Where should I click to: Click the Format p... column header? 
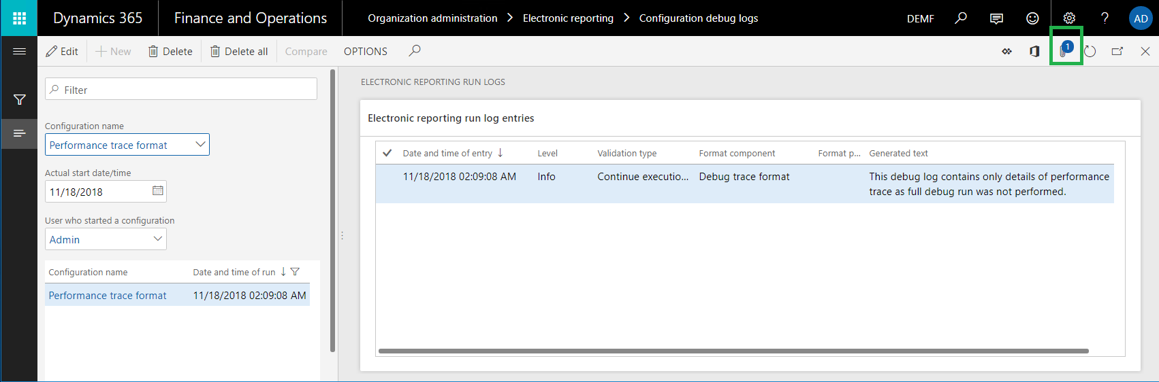[839, 153]
